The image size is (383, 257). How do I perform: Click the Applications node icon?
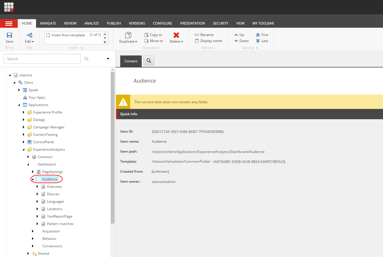pos(25,105)
